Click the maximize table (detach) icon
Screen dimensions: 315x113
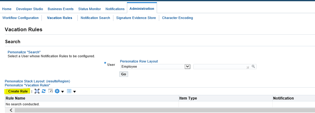[37, 91]
